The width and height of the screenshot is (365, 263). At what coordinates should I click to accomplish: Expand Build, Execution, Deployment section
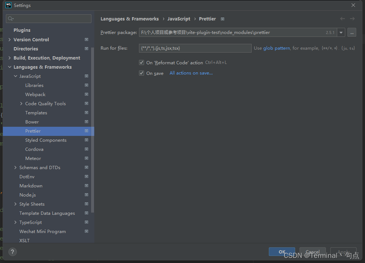pos(10,58)
